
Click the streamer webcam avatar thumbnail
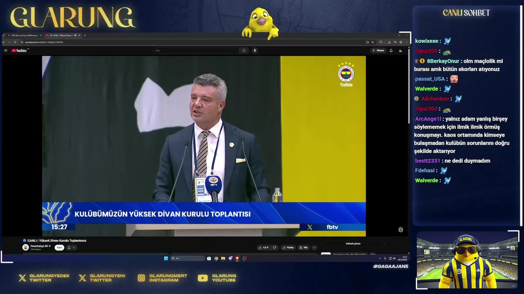coord(466,261)
